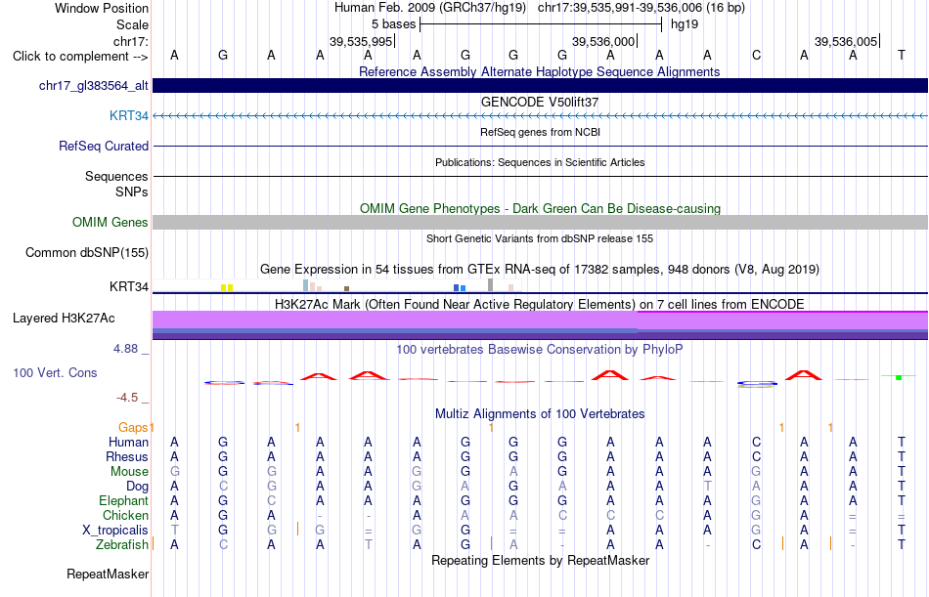This screenshot has width=929, height=597.
Task: Click the Common dbSNP(155) track label
Action: (86, 253)
